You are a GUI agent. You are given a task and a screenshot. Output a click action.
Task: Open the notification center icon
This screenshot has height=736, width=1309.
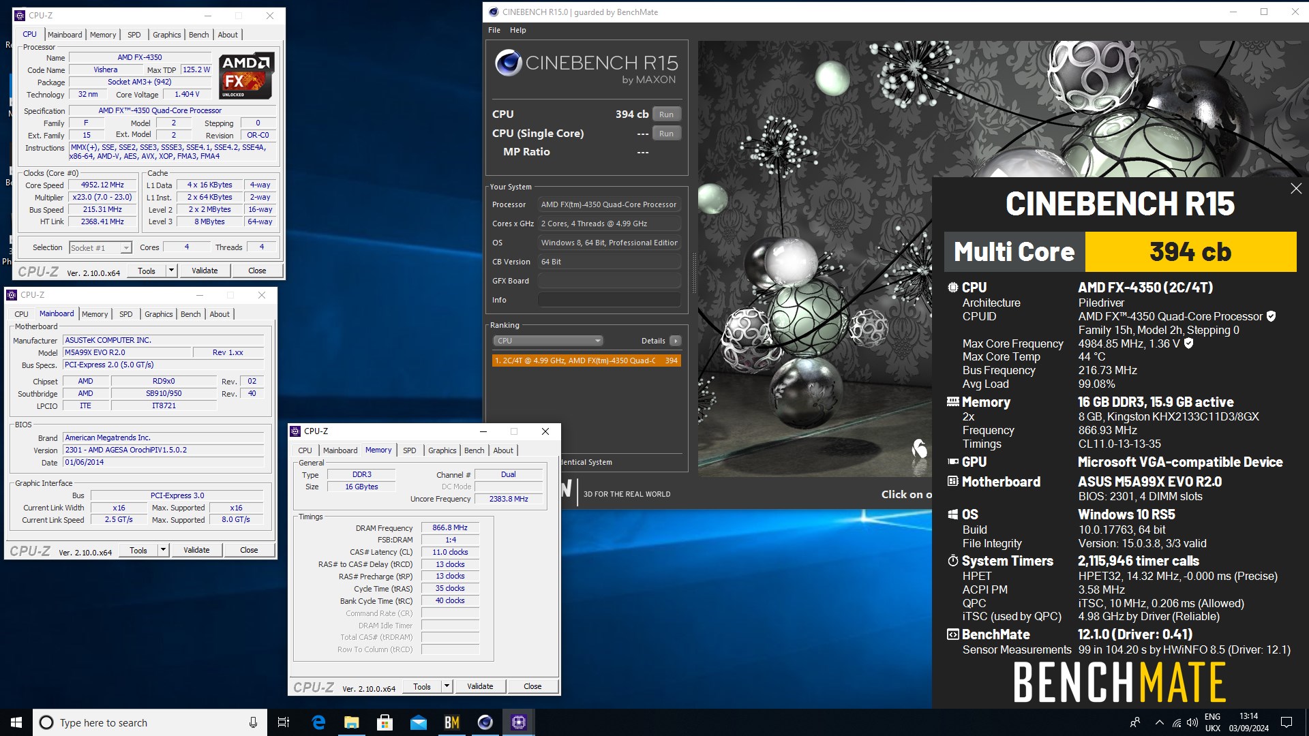[x=1287, y=722]
